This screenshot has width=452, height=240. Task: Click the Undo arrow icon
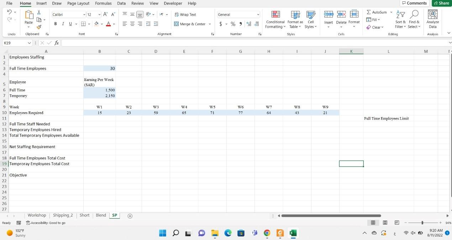tap(9, 12)
